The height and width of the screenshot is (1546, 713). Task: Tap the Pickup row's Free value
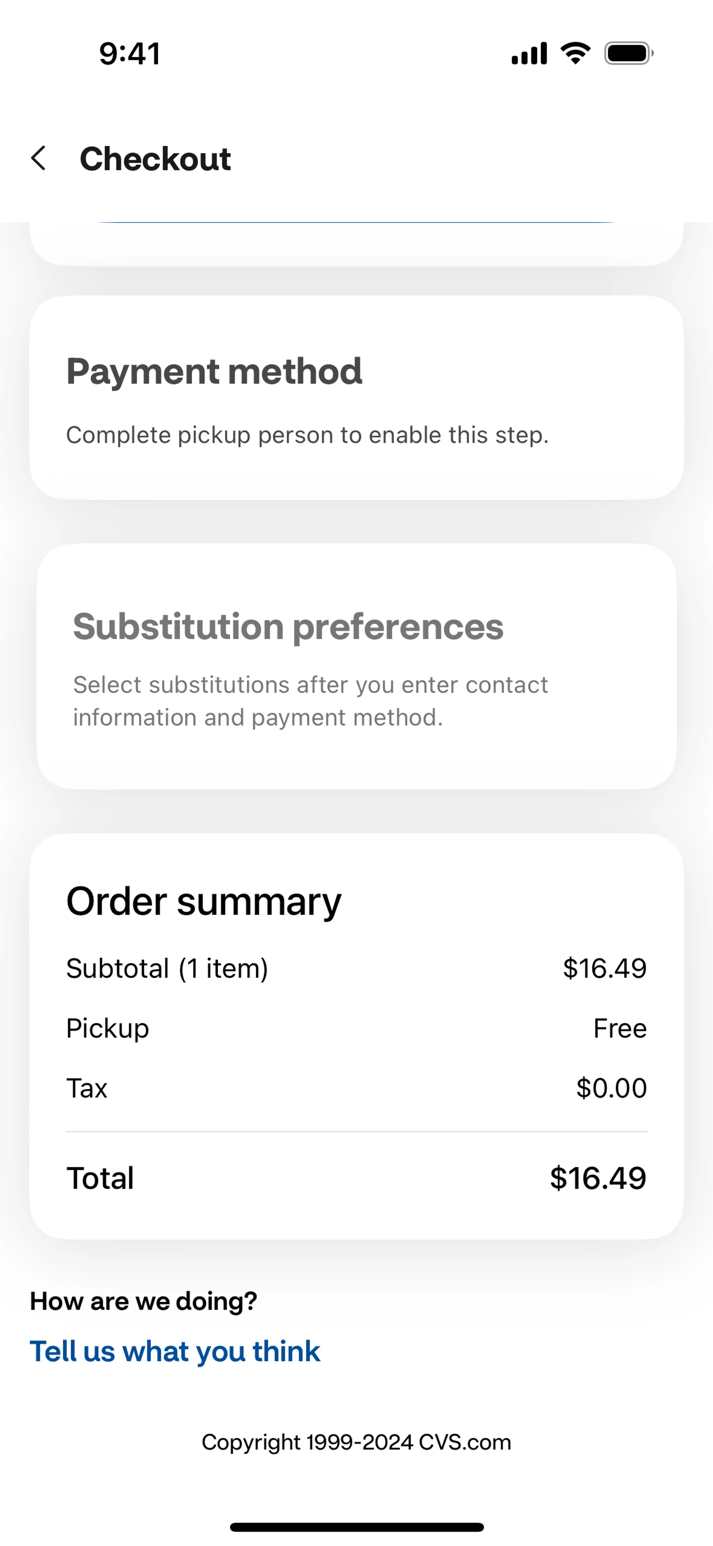620,1028
